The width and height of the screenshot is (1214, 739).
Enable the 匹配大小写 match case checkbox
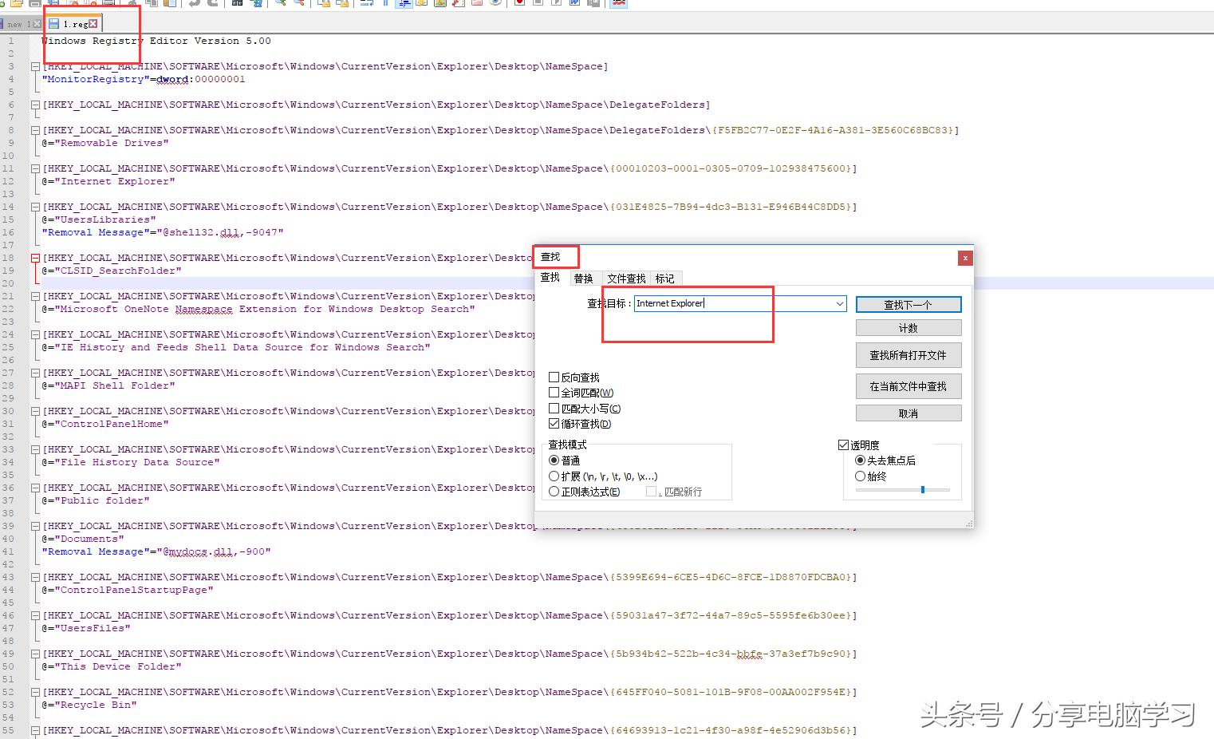tap(554, 408)
